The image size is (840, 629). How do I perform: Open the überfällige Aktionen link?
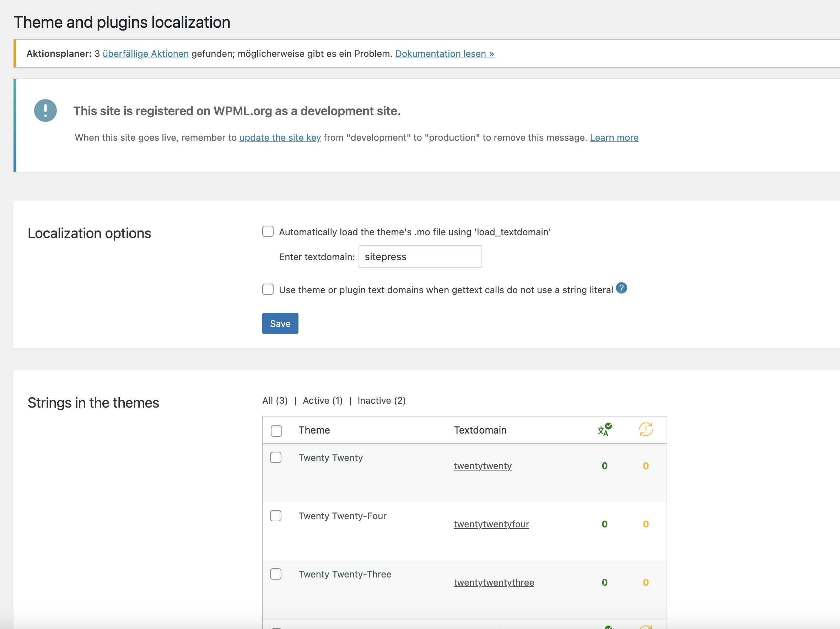point(145,54)
